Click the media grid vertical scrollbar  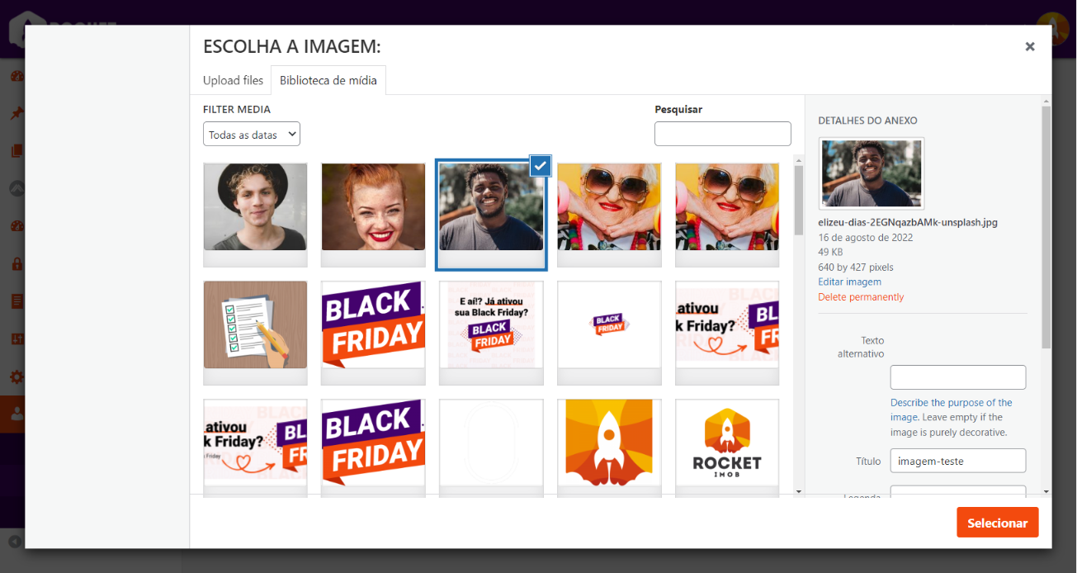click(798, 200)
